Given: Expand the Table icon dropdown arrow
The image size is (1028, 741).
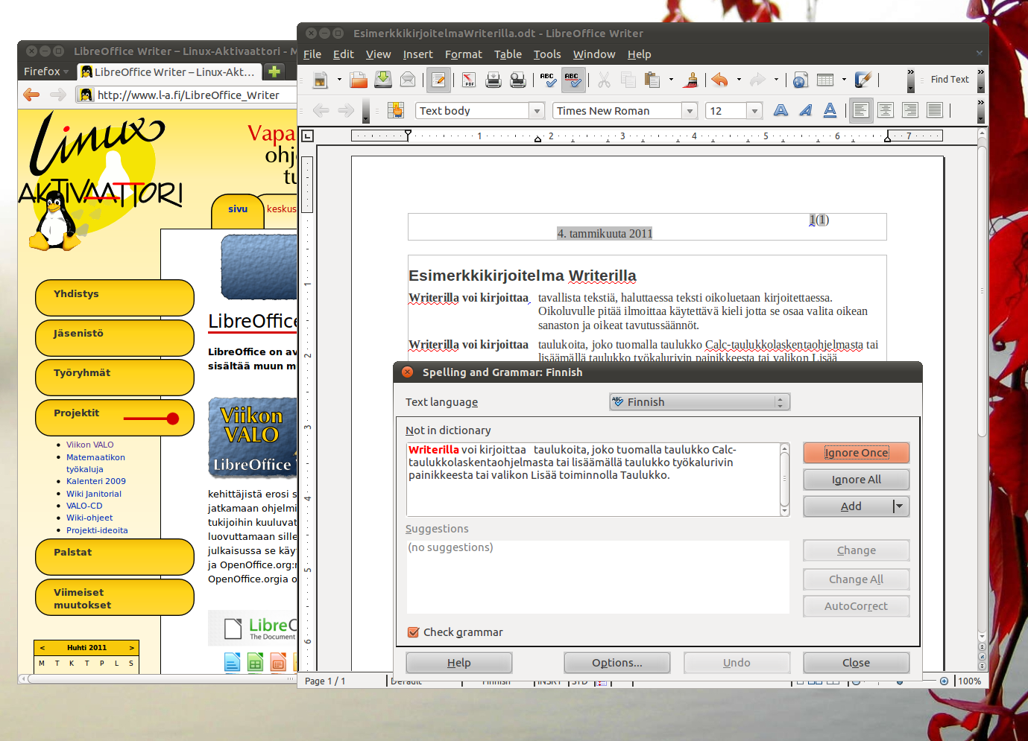Looking at the screenshot, I should (x=844, y=80).
